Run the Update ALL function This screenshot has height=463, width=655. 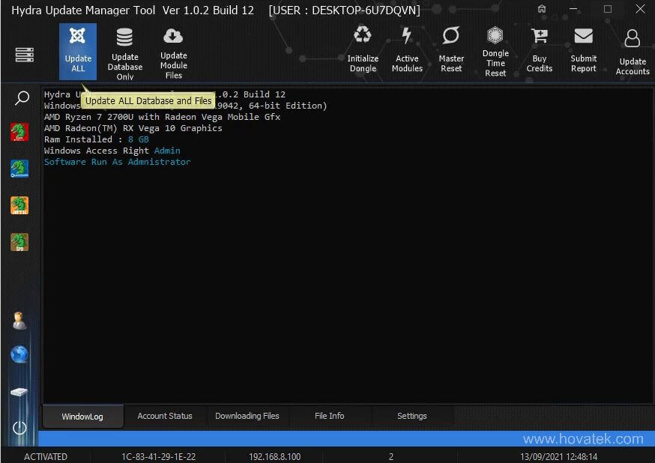(77, 50)
